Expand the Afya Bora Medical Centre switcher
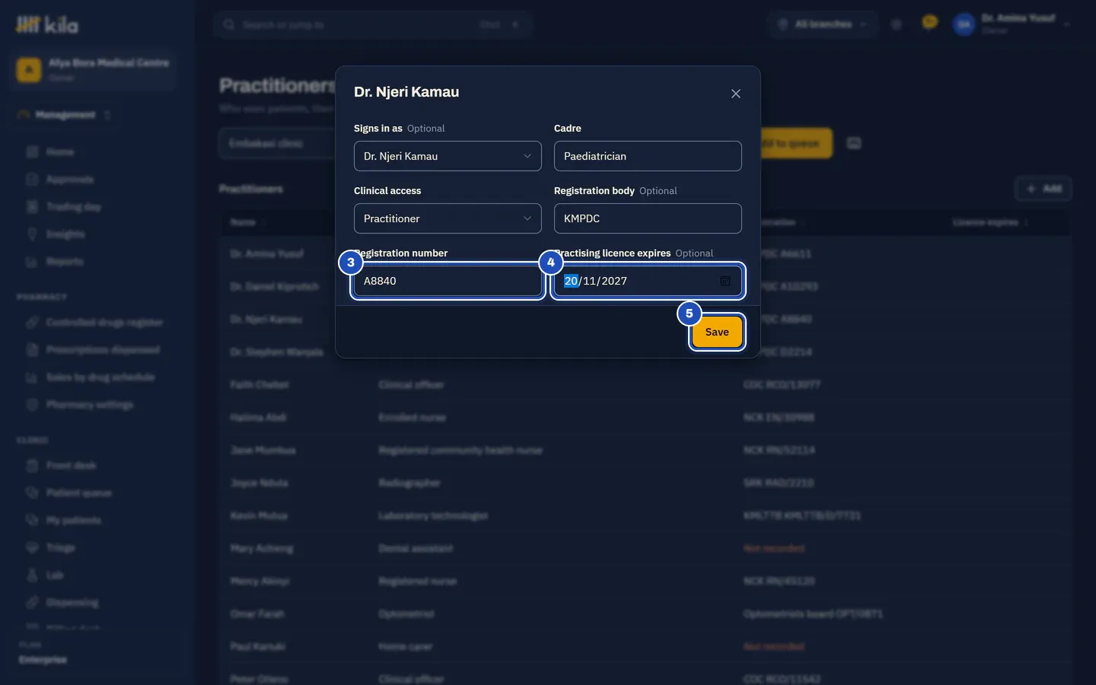This screenshot has height=685, width=1096. (93, 70)
